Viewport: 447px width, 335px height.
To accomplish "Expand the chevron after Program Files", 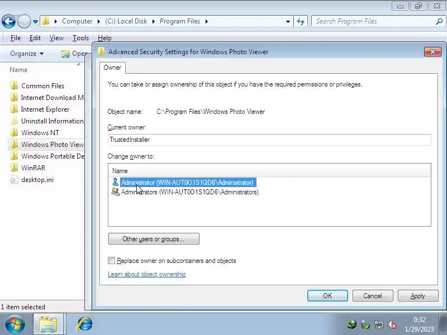I will click(x=206, y=21).
